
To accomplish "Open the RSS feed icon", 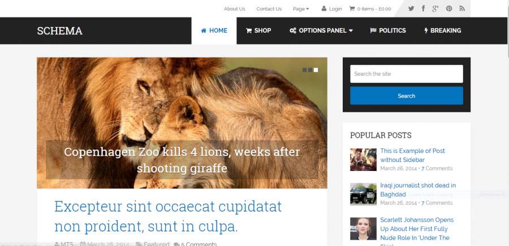I will pos(462,8).
